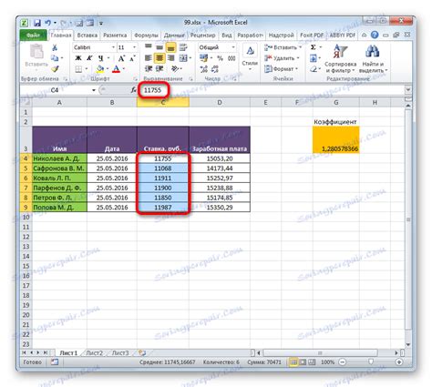
Task: Switch to Page Layout view in status bar
Action: click(303, 362)
